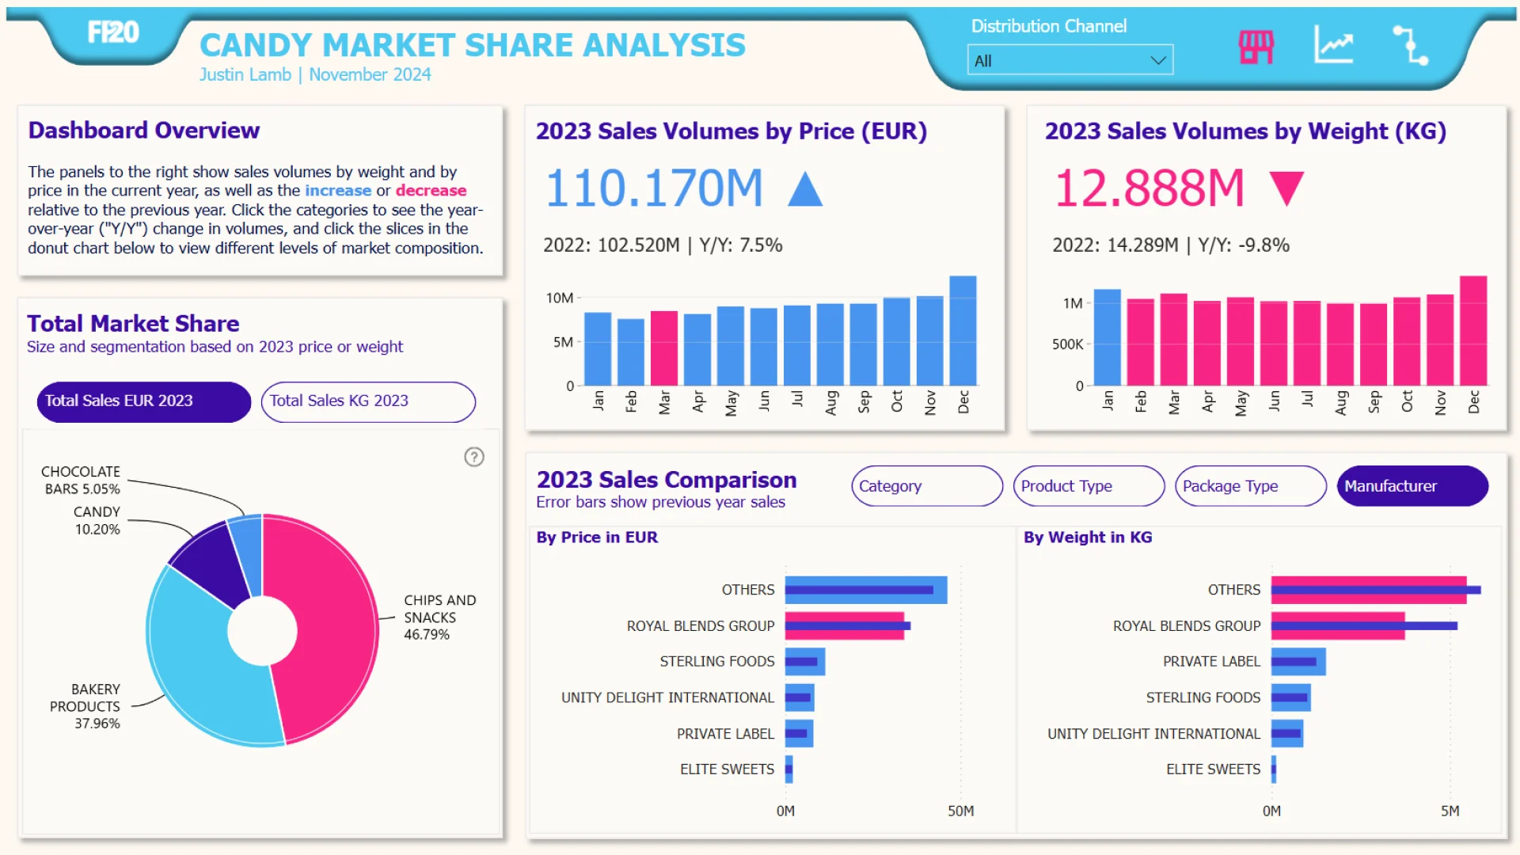Viewport: 1520px width, 855px height.
Task: Switch comparison to Category
Action: point(927,486)
